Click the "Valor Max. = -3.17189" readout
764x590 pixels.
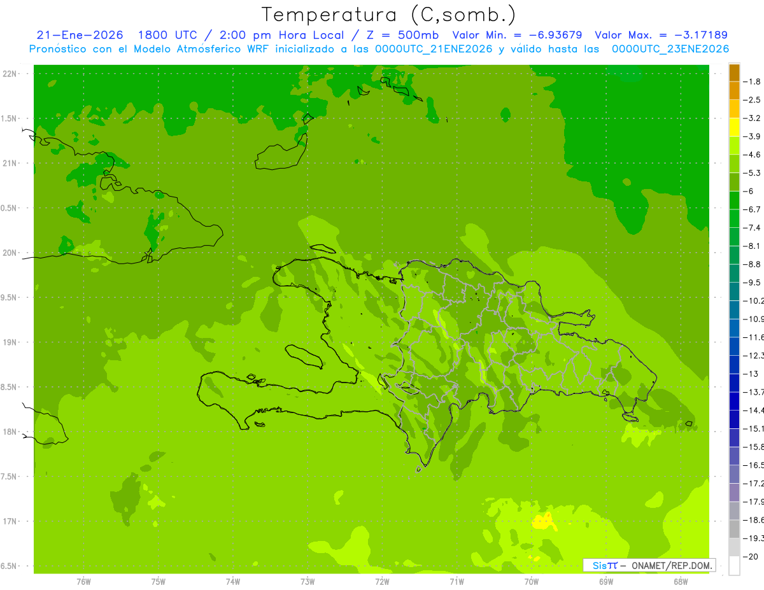pos(661,35)
